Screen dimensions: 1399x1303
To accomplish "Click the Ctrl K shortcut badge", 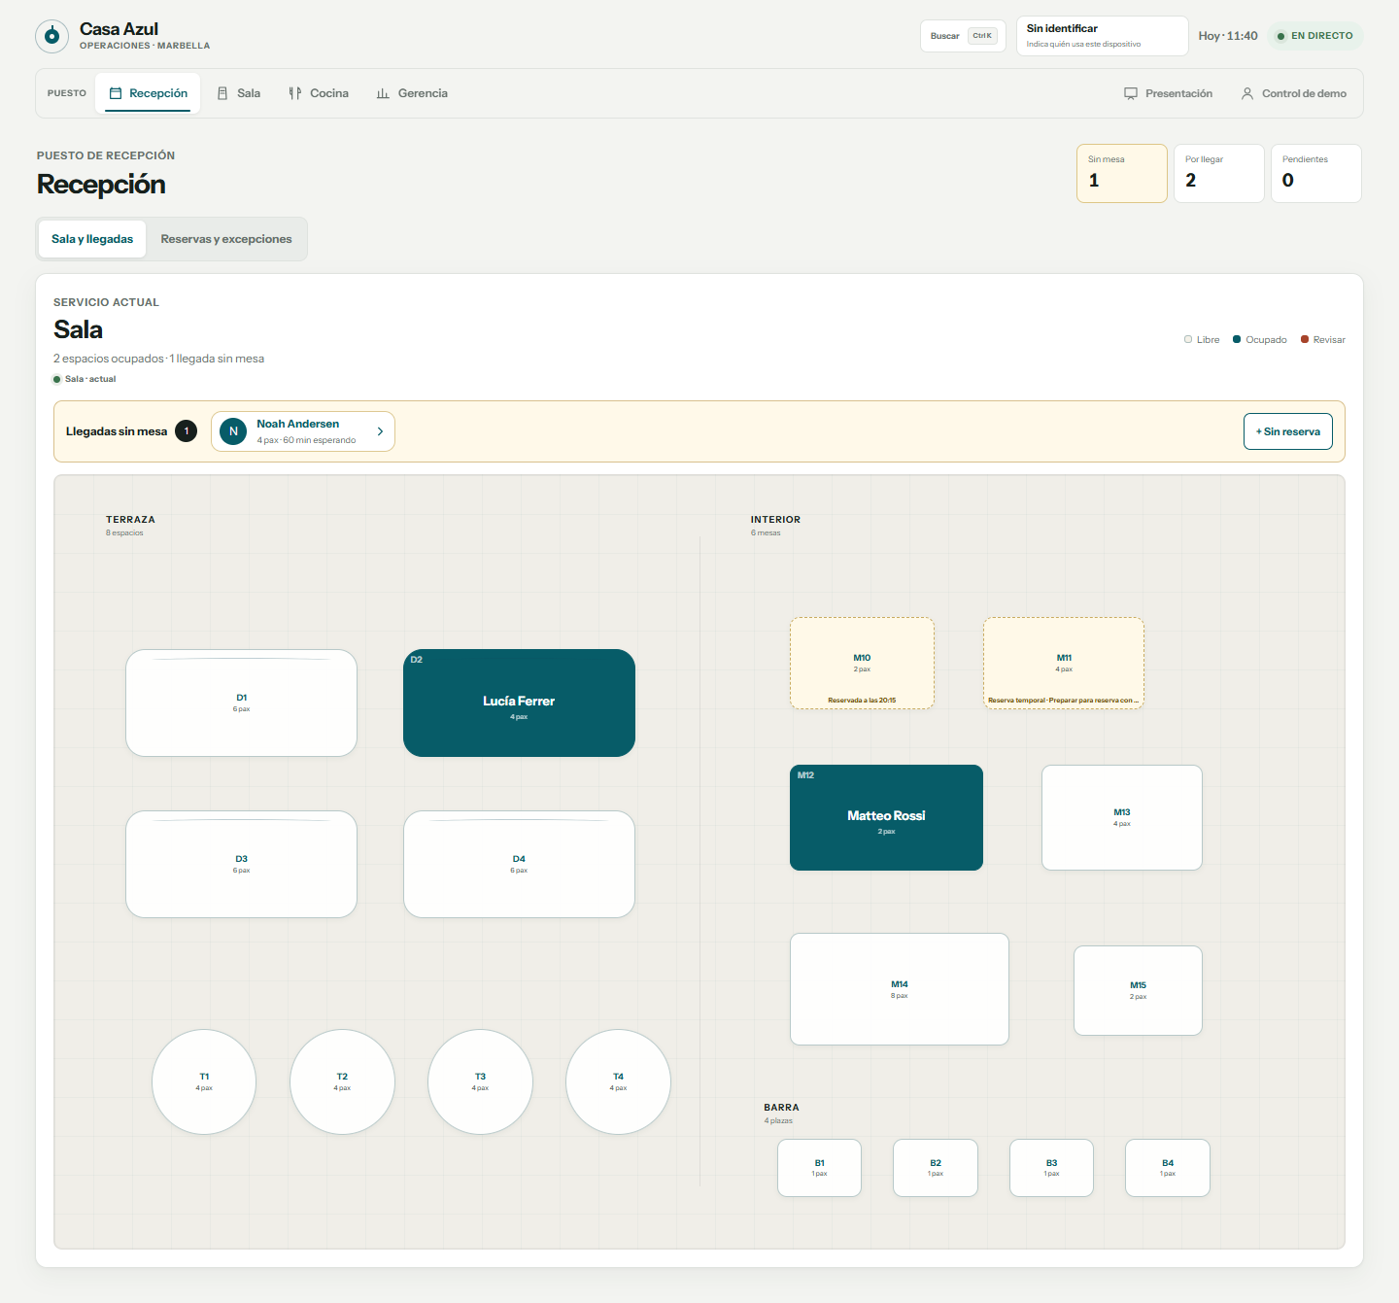I will click(x=982, y=36).
